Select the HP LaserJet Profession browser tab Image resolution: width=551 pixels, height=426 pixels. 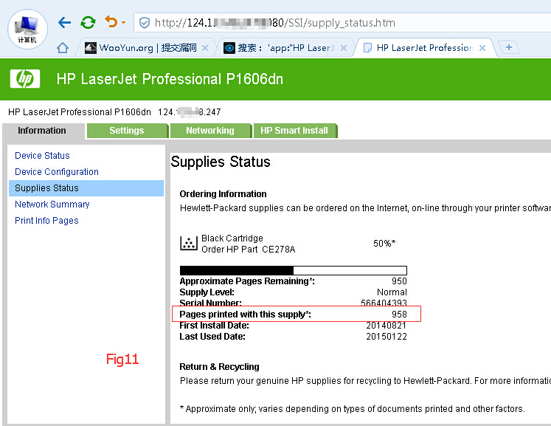[x=425, y=48]
